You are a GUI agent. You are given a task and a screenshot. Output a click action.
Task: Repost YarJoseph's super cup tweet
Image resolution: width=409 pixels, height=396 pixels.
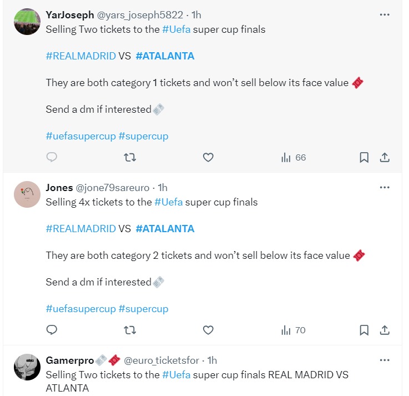[130, 158]
